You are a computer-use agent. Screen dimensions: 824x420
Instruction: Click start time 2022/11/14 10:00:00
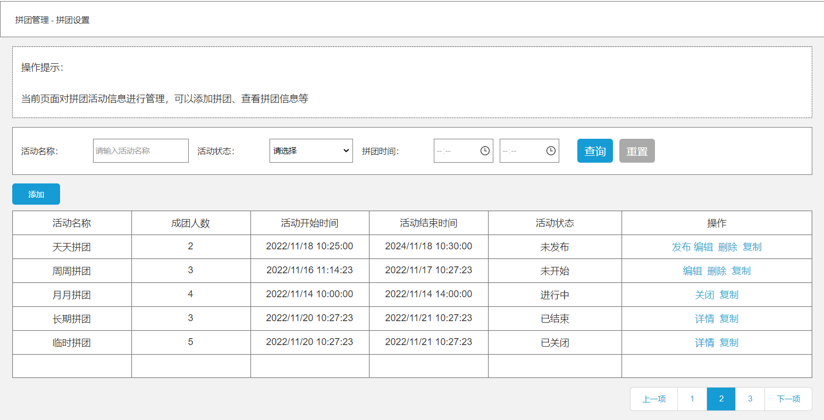[310, 294]
